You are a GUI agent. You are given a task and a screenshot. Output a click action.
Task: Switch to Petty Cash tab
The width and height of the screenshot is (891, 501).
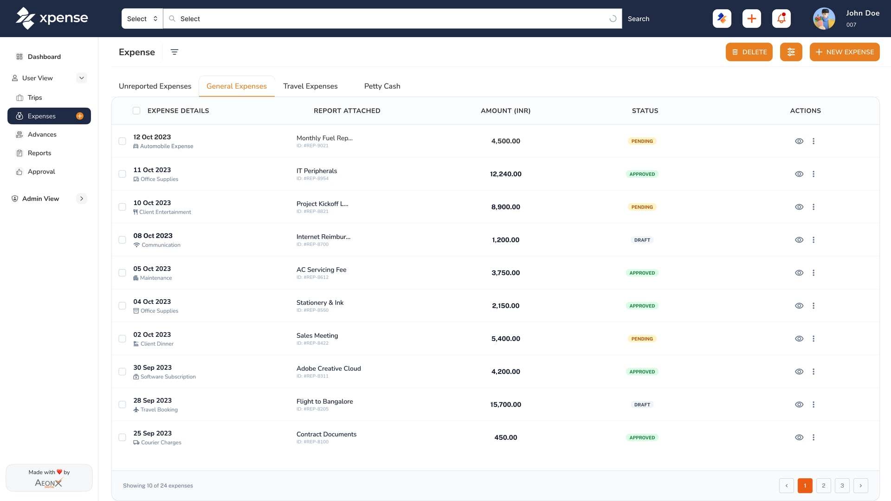pyautogui.click(x=382, y=86)
